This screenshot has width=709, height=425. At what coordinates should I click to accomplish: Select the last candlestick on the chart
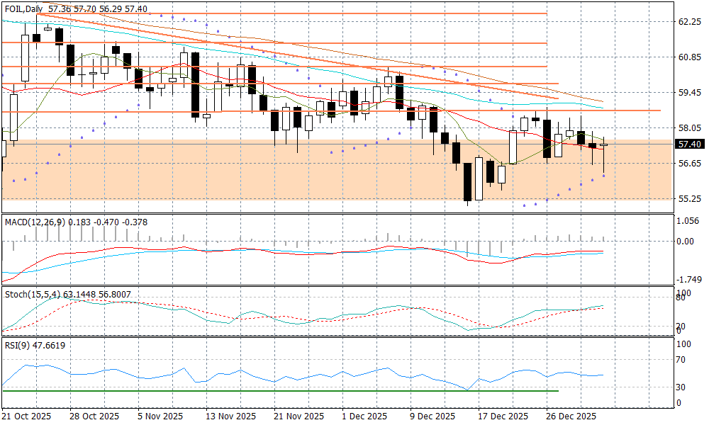coord(604,145)
